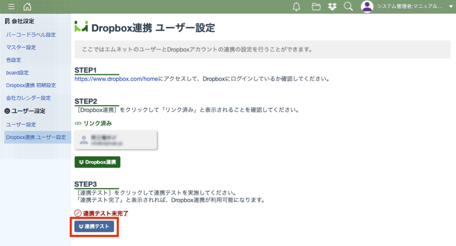Open ユーザー設定 sidebar item
Image resolution: width=456 pixels, height=246 pixels.
click(x=21, y=125)
